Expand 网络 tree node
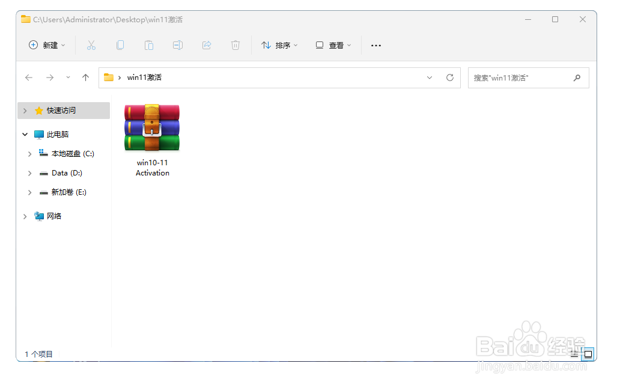Screen dimensions: 620x387 pyautogui.click(x=25, y=216)
